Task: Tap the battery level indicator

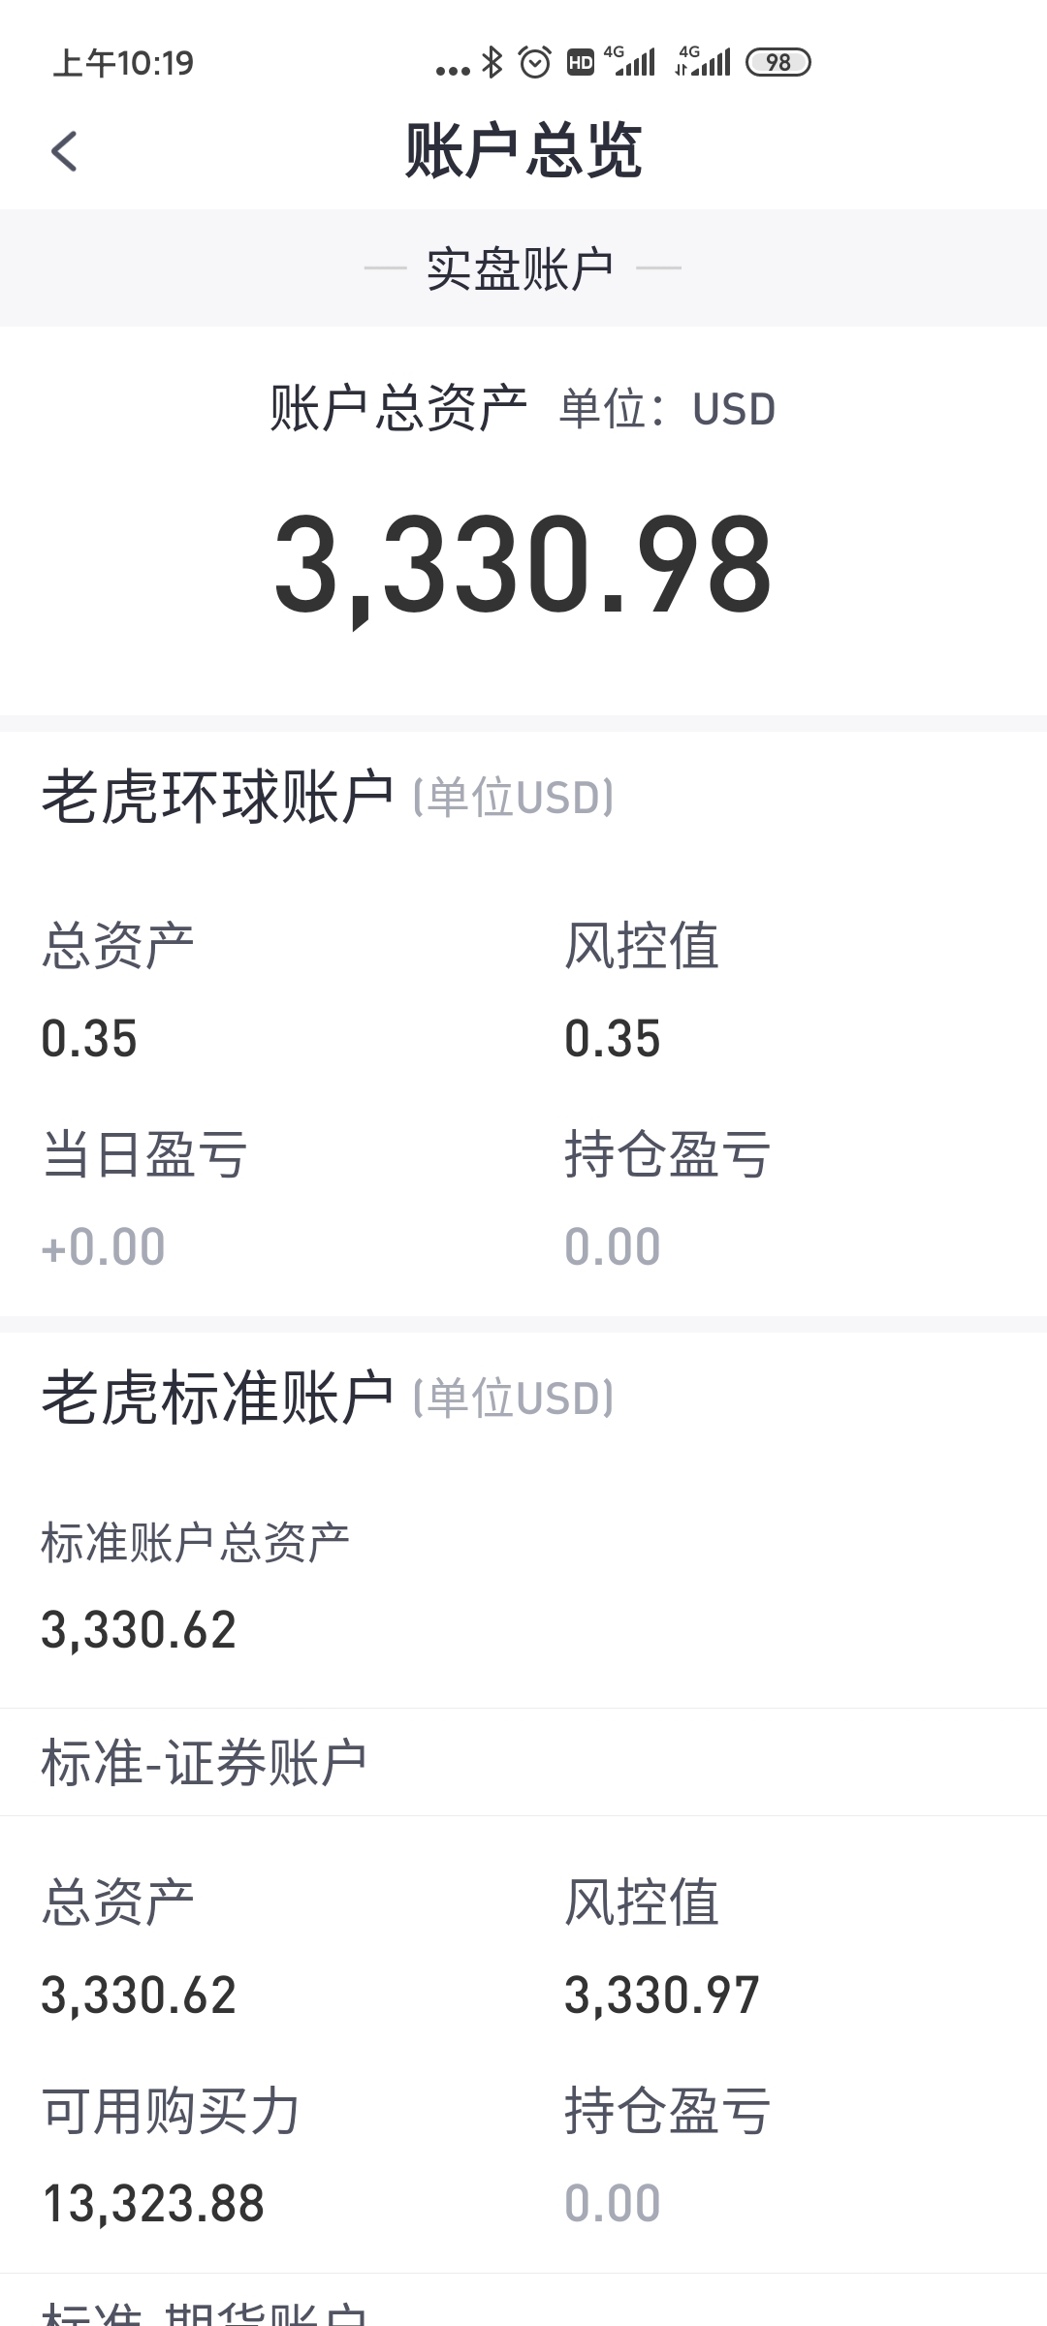Action: (777, 63)
